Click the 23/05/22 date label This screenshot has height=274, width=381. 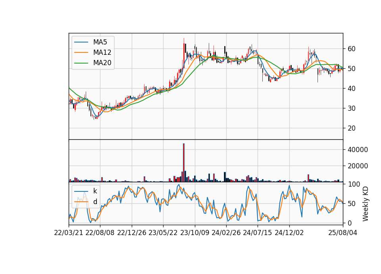(x=163, y=233)
